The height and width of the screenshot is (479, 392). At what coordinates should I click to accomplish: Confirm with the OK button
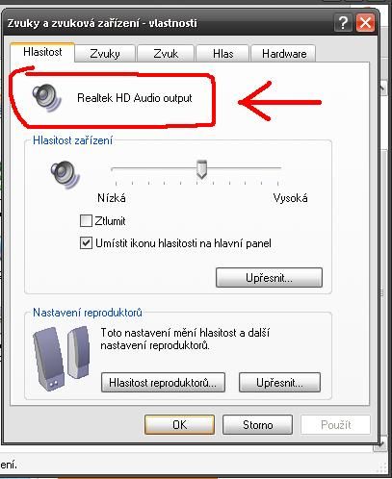point(179,425)
